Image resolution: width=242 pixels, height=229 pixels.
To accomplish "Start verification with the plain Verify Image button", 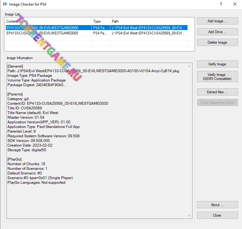I will click(217, 64).
